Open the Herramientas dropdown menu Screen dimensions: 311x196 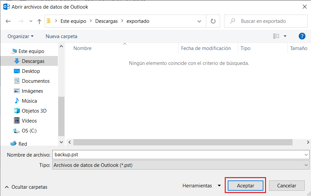click(201, 186)
